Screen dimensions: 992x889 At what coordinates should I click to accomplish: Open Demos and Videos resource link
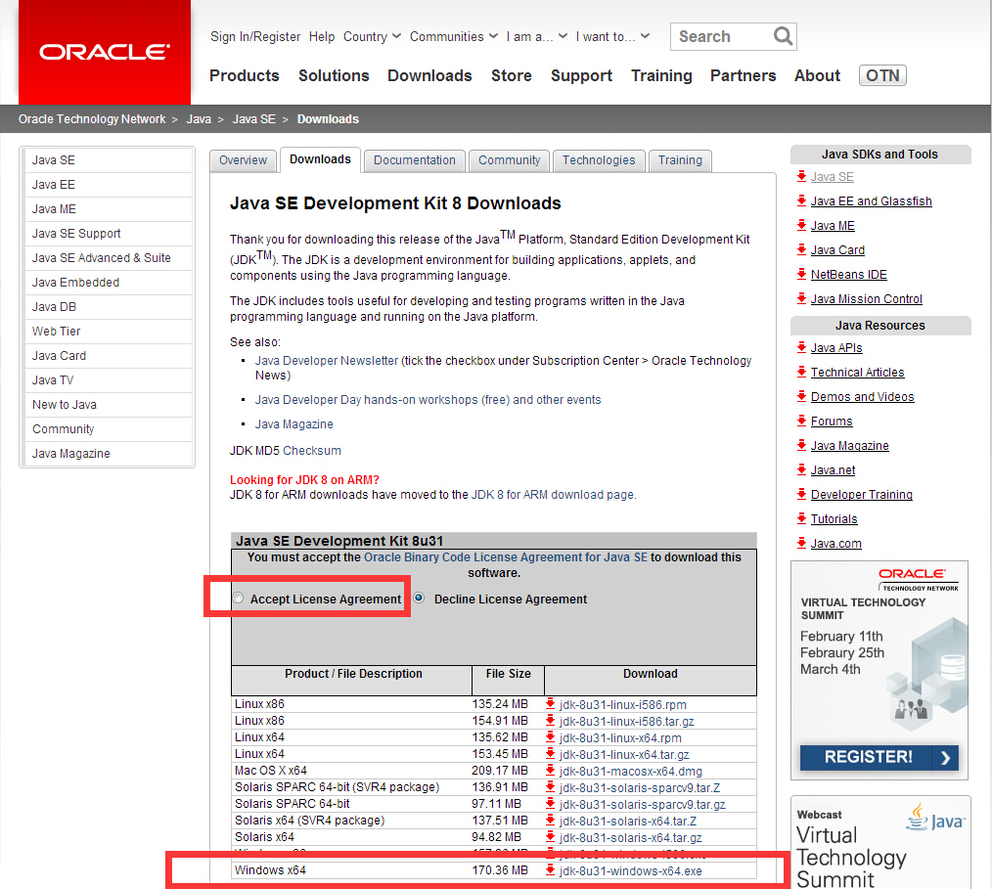pos(862,396)
